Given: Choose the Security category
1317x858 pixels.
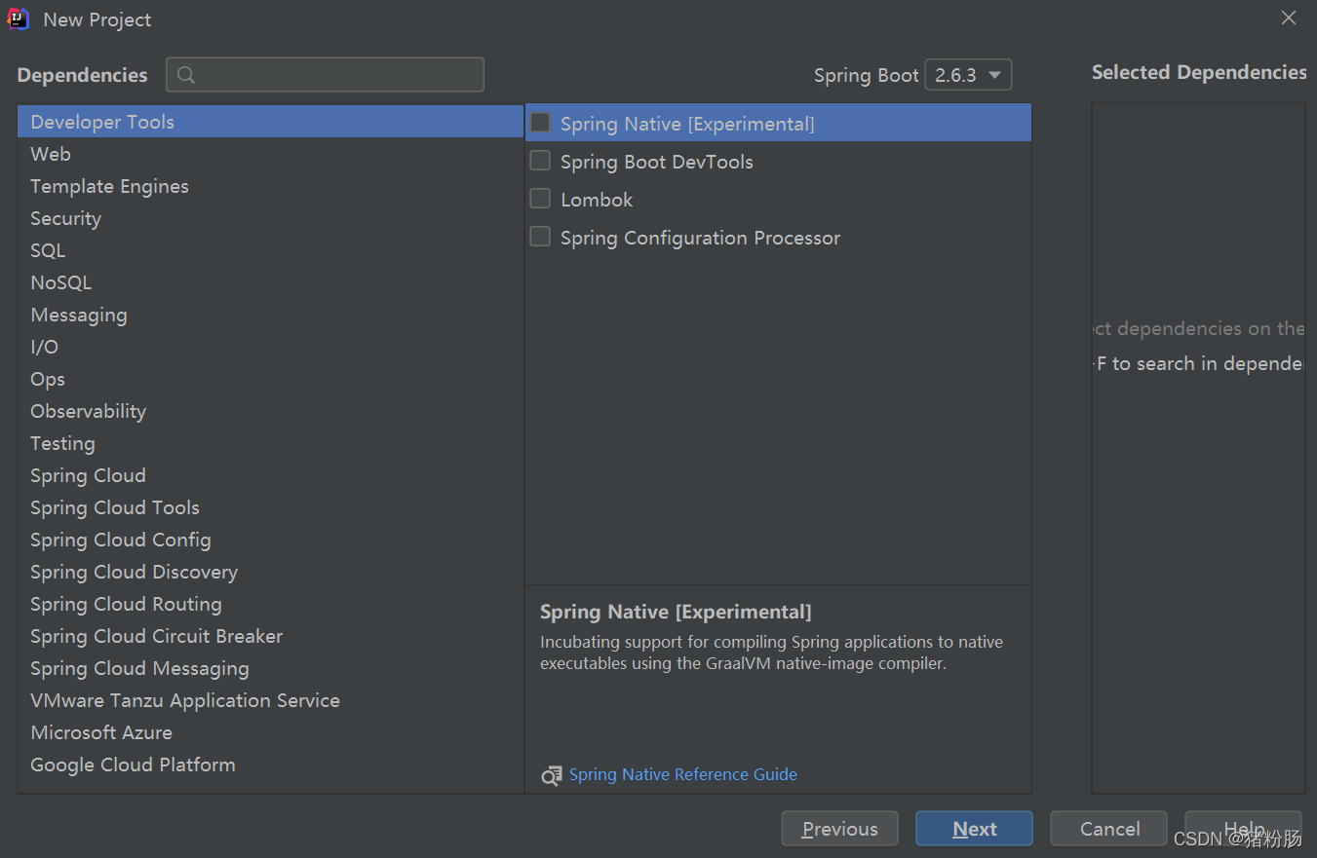Looking at the screenshot, I should tap(65, 218).
